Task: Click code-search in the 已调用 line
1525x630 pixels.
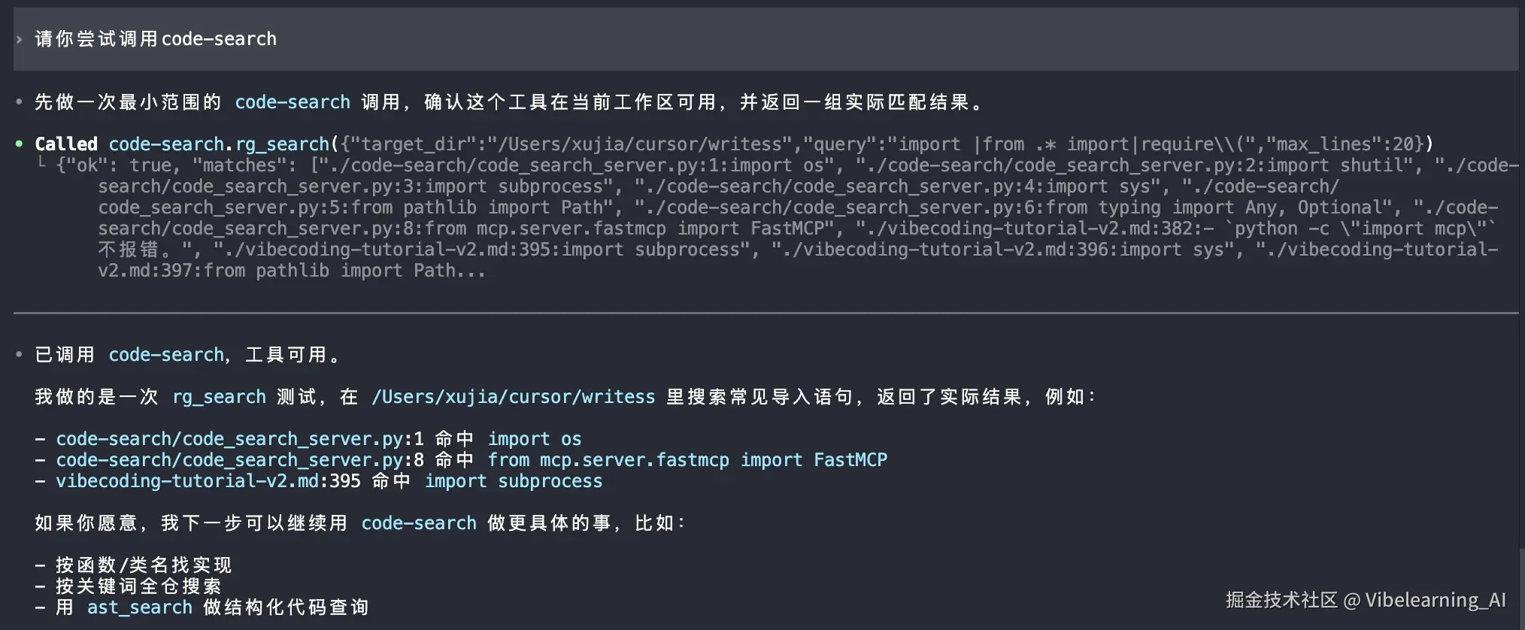Action: click(x=166, y=355)
